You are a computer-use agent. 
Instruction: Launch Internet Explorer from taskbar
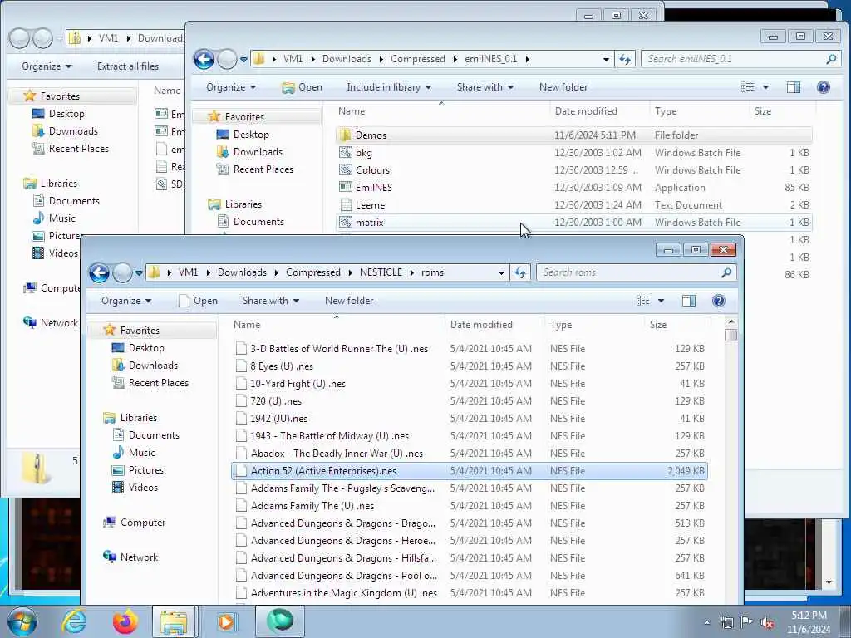(74, 621)
